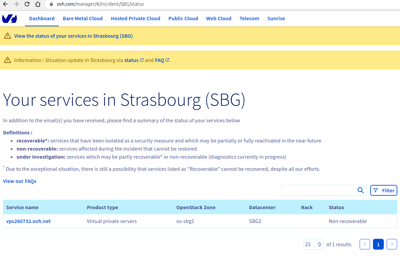Viewport: 400px width, 256px height.
Task: Click the warning icon in the Information banner
Action: pyautogui.click(x=7, y=60)
